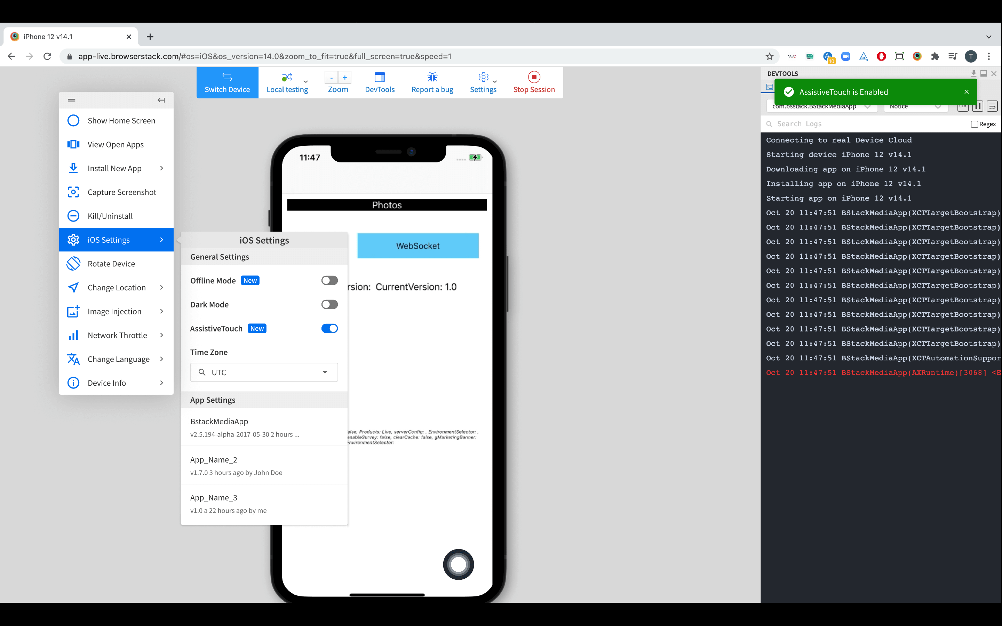1002x626 pixels.
Task: Toggle the Dark Mode switch
Action: coord(329,304)
